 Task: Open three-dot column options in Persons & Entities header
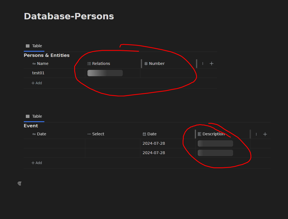point(203,64)
